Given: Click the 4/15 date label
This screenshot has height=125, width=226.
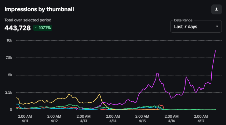Looking at the screenshot, I should click(x=142, y=121).
